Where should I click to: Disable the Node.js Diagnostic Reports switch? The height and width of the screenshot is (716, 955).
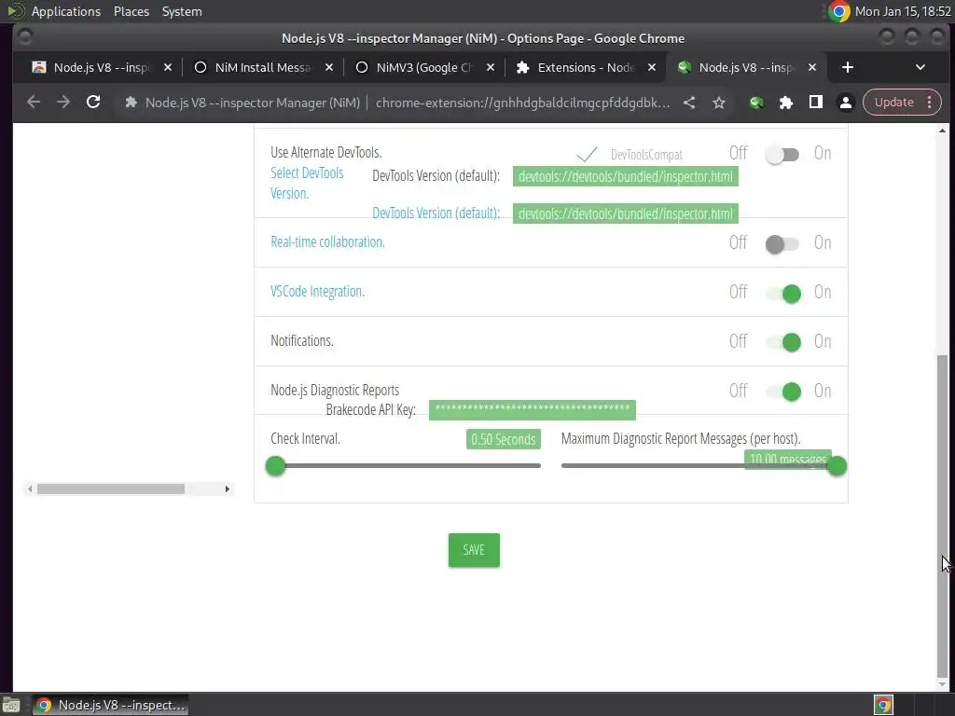click(783, 392)
